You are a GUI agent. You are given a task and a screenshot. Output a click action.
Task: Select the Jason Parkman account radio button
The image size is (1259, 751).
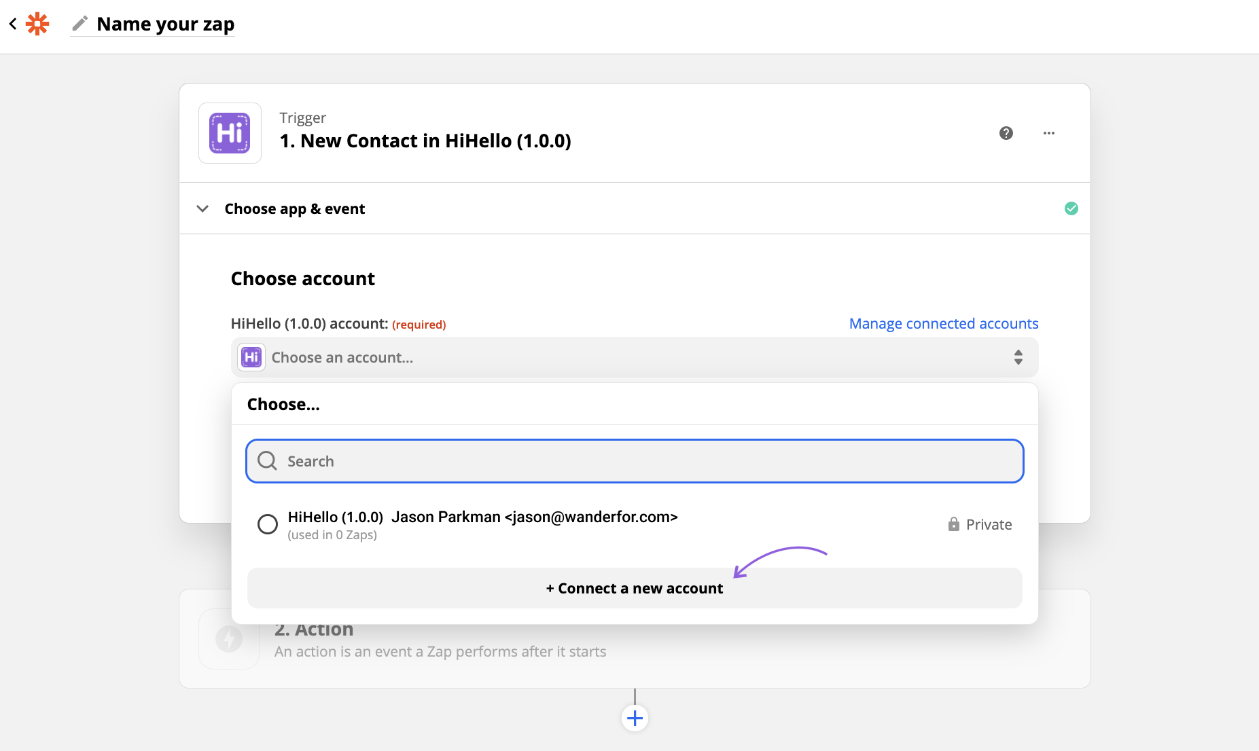[268, 524]
